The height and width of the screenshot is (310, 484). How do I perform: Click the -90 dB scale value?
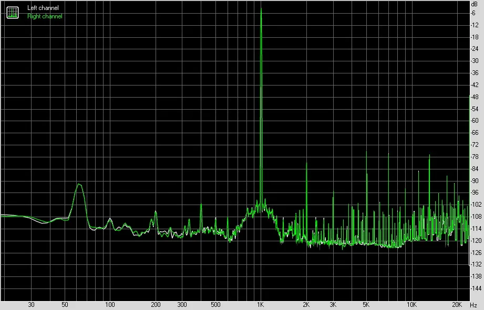click(475, 180)
